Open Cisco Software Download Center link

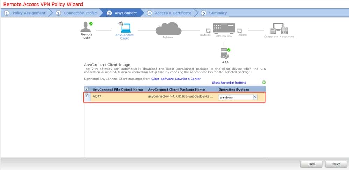coord(176,79)
